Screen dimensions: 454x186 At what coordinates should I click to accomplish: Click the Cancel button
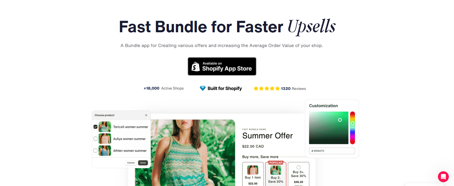131,163
